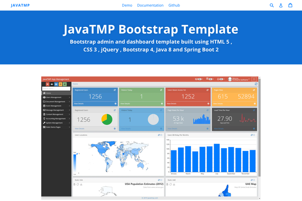The height and width of the screenshot is (201, 302).
Task: Refresh the Page Views Per Hour card
Action: (208, 110)
